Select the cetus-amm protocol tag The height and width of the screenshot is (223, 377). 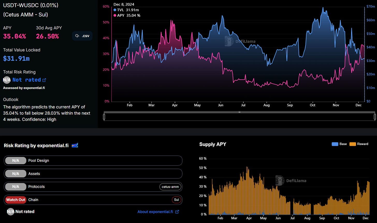pyautogui.click(x=170, y=187)
